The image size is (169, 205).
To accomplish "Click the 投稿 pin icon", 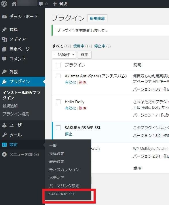I will coord(4,30).
